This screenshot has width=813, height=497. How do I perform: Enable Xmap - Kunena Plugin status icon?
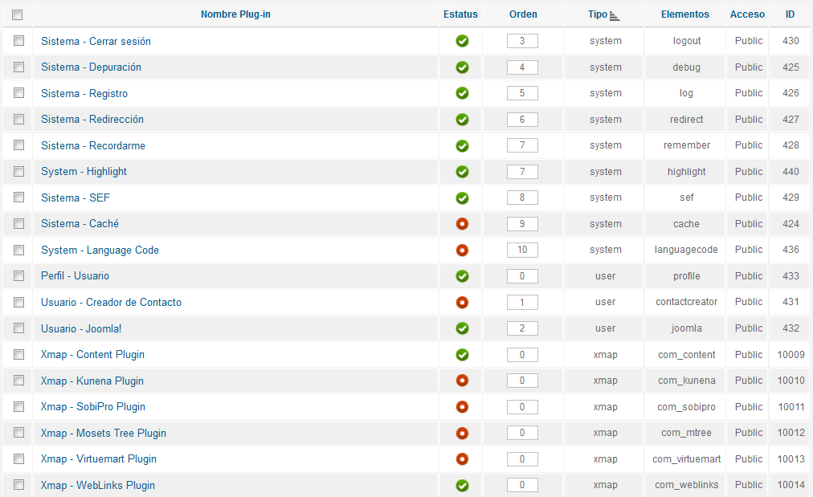(x=462, y=381)
